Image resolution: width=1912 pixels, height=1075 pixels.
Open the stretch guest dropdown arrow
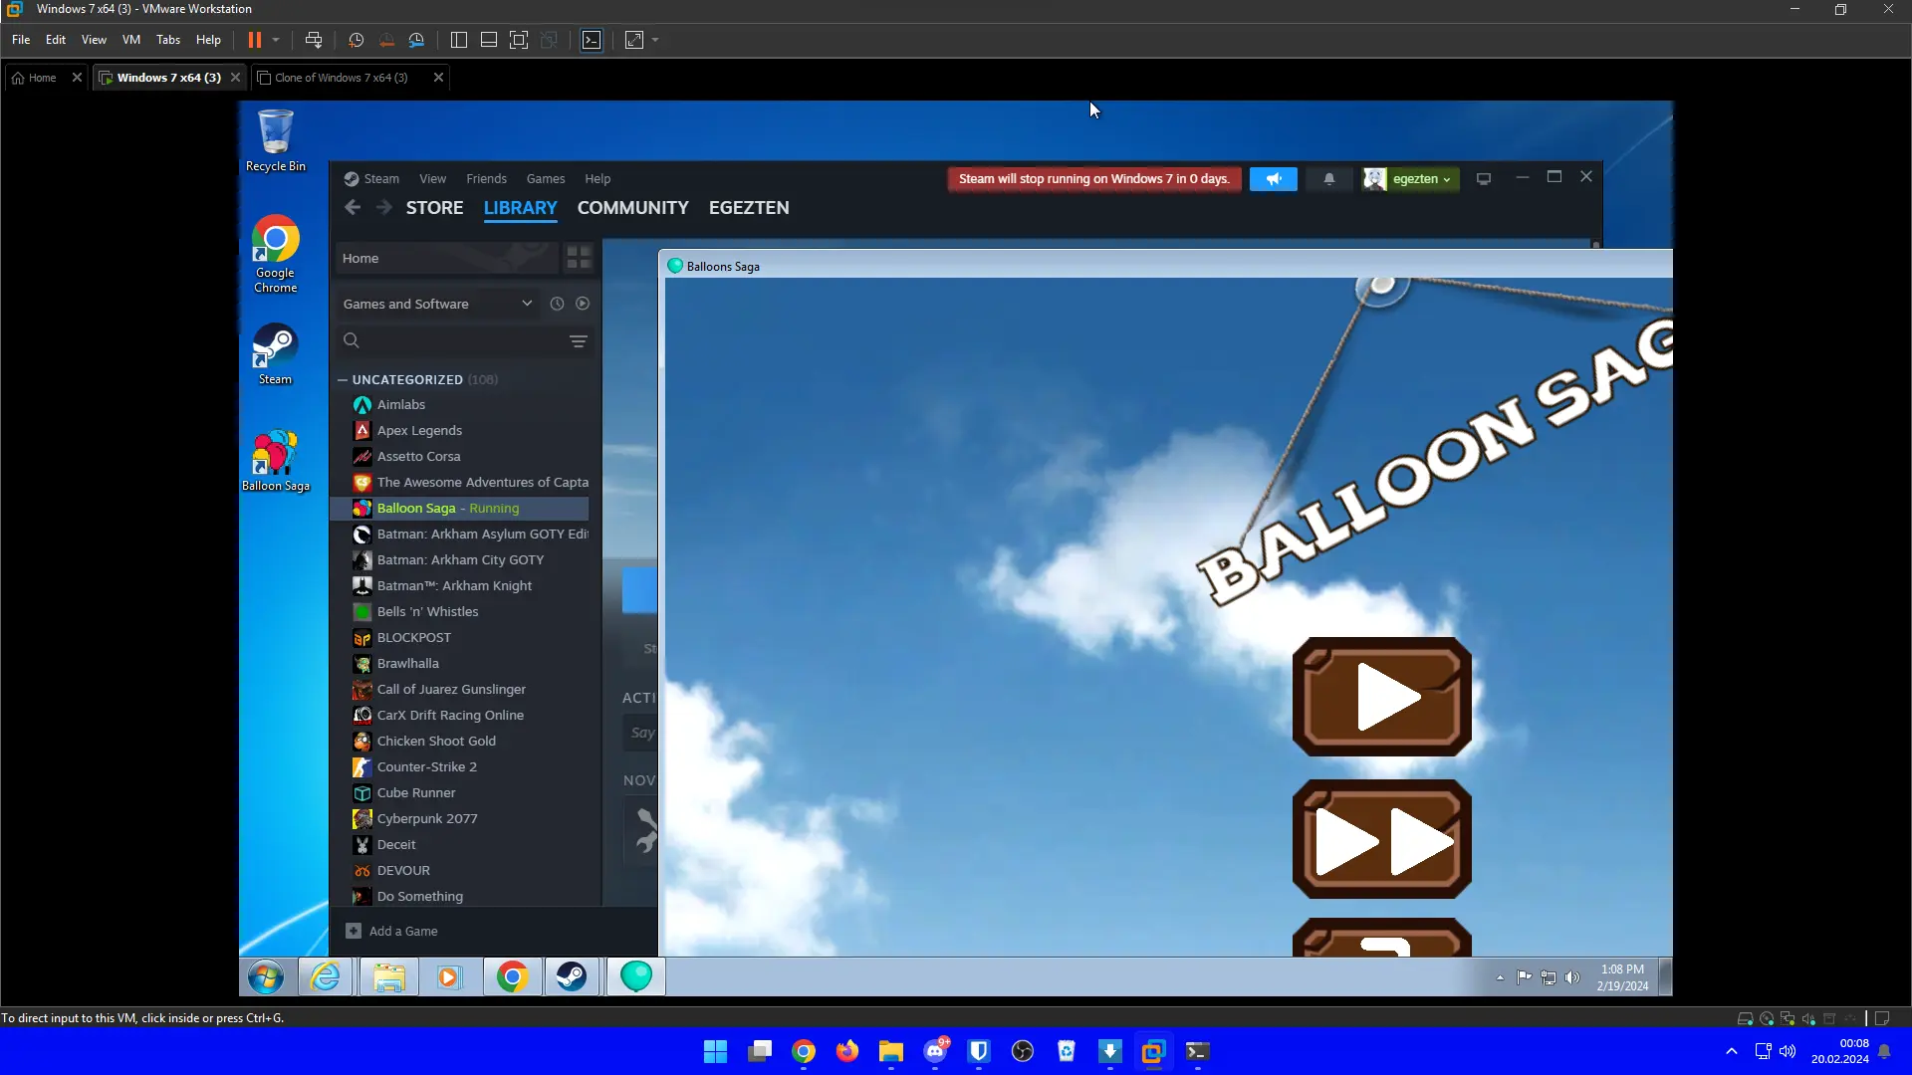click(x=655, y=40)
